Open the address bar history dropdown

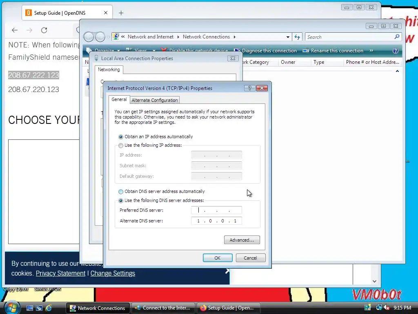[288, 37]
